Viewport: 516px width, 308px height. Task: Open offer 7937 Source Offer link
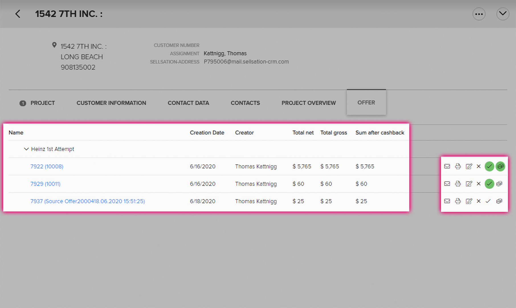pos(87,201)
